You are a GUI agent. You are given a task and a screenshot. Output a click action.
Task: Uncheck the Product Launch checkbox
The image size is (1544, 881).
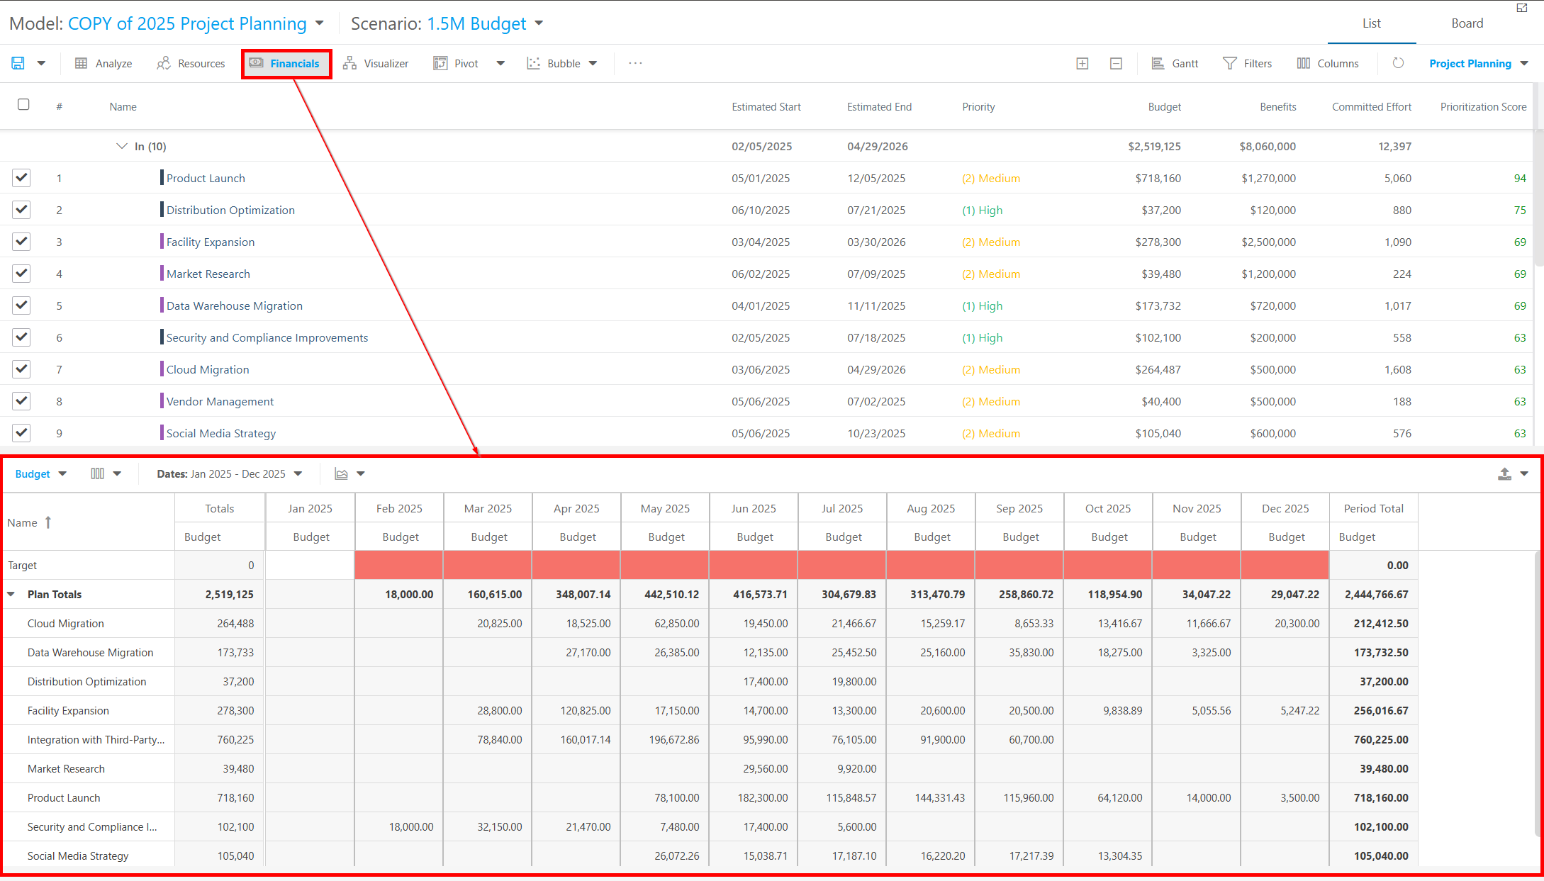21,177
